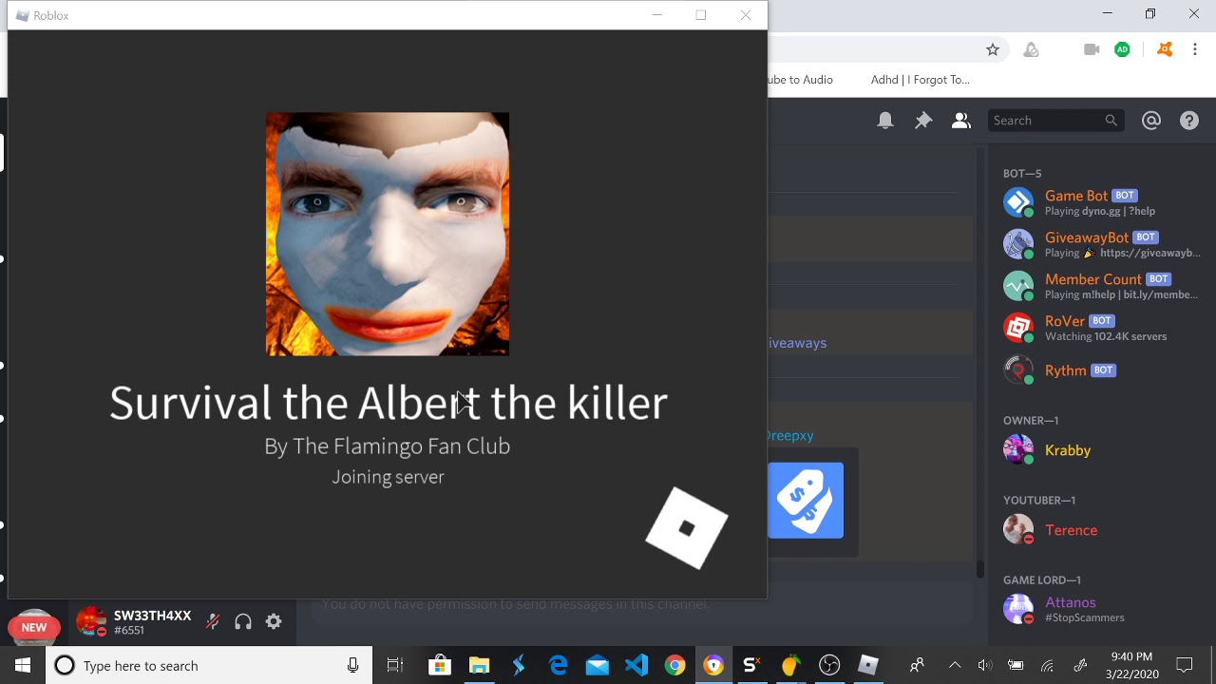Open the 'ube to Audio' bookmark
The height and width of the screenshot is (684, 1216).
800,80
